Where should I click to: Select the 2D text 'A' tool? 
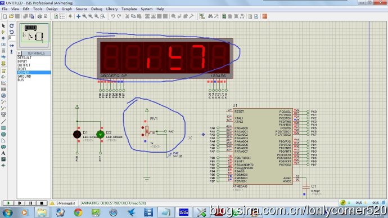pos(3,153)
